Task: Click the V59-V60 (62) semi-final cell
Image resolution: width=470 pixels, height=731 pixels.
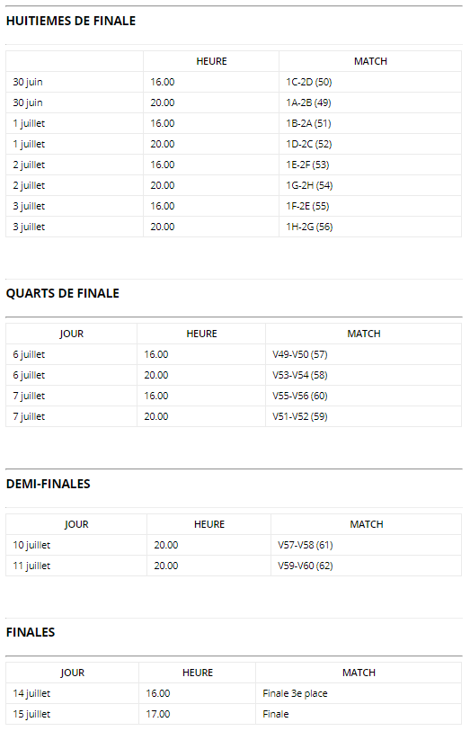Action: point(366,566)
